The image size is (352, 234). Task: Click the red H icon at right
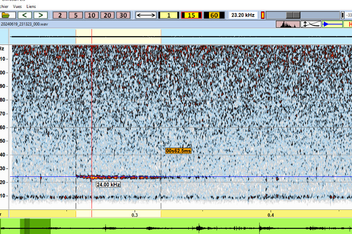(348, 24)
